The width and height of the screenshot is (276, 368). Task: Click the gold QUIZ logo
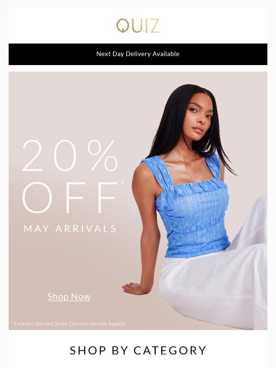[x=138, y=25]
